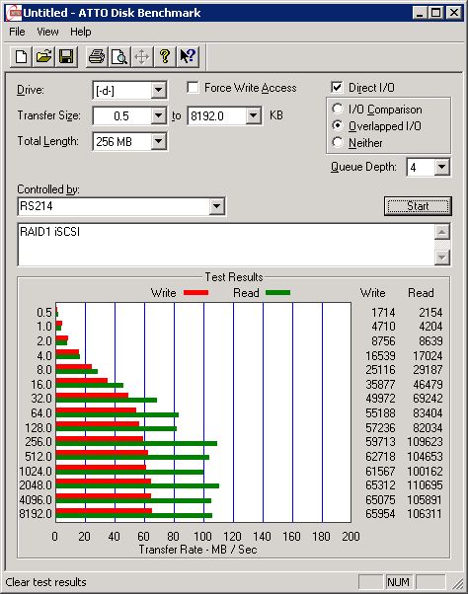Select the Neither radio option
The height and width of the screenshot is (594, 468).
(338, 142)
